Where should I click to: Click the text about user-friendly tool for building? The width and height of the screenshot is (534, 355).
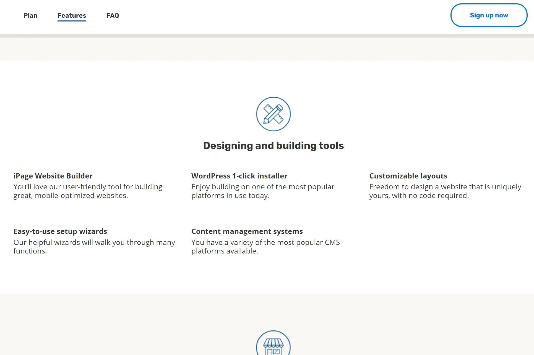pyautogui.click(x=88, y=191)
